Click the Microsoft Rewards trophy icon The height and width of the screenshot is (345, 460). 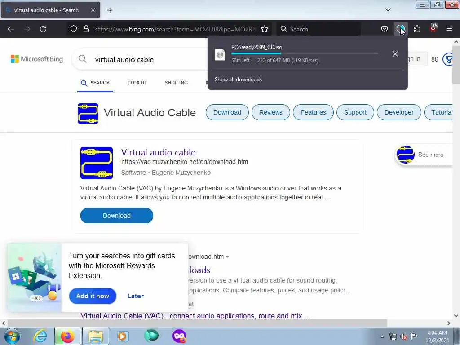[448, 59]
